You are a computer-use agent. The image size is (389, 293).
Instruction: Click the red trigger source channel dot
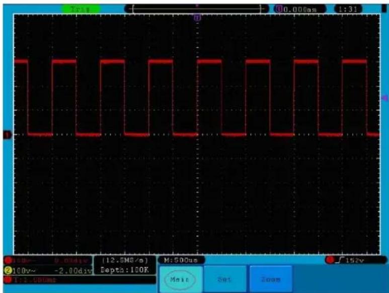point(330,260)
